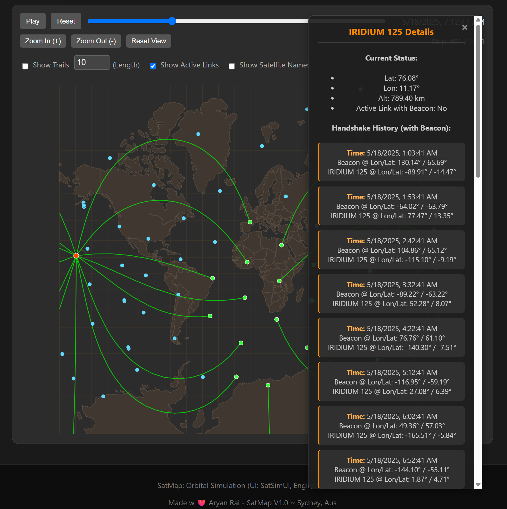Screen dimensions: 507x509
Task: Select blue satellite over Antarctic Peninsula tip
Action: point(203,377)
